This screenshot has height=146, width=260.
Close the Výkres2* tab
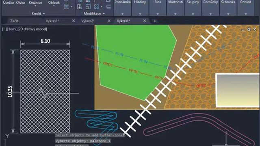pos(109,21)
